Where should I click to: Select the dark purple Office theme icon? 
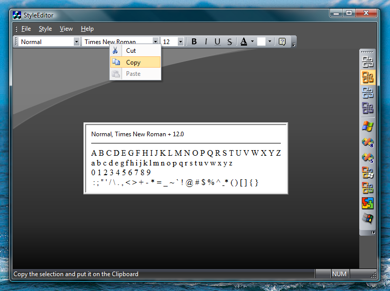tap(367, 108)
